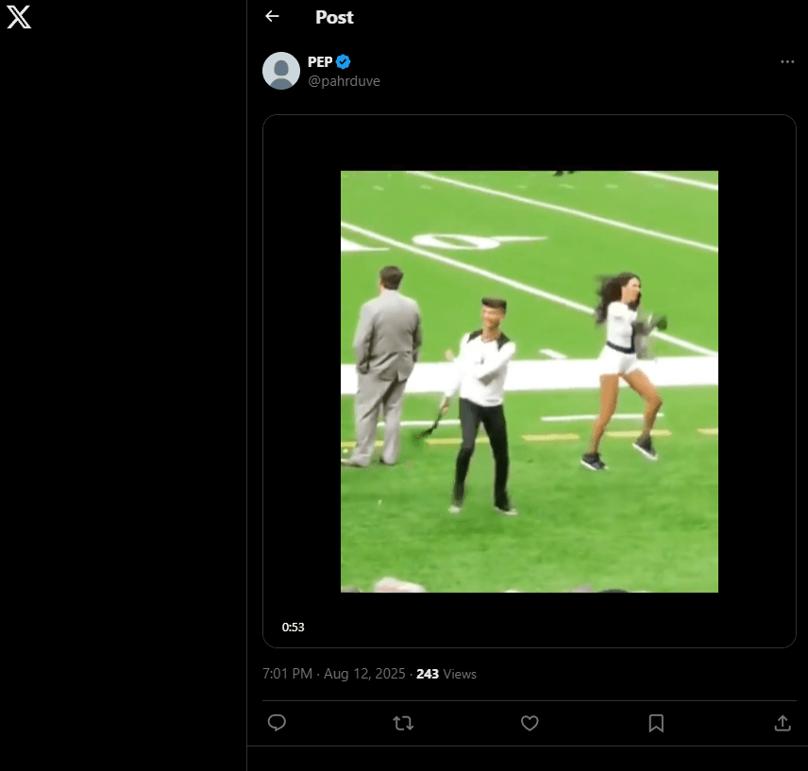This screenshot has width=808, height=771.
Task: Expand the three-dot More options menu
Action: tap(787, 62)
